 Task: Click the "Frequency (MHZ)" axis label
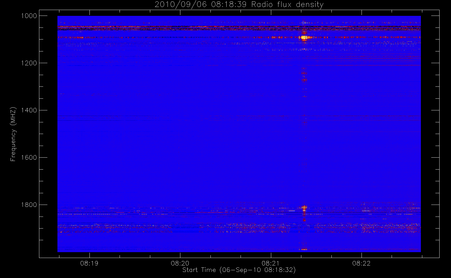click(x=13, y=134)
